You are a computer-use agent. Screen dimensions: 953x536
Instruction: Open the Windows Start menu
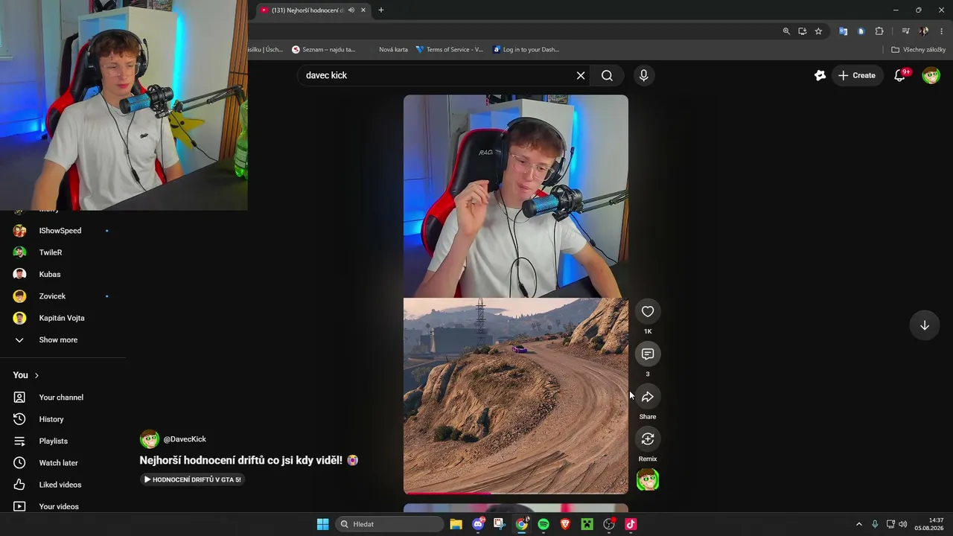(323, 524)
